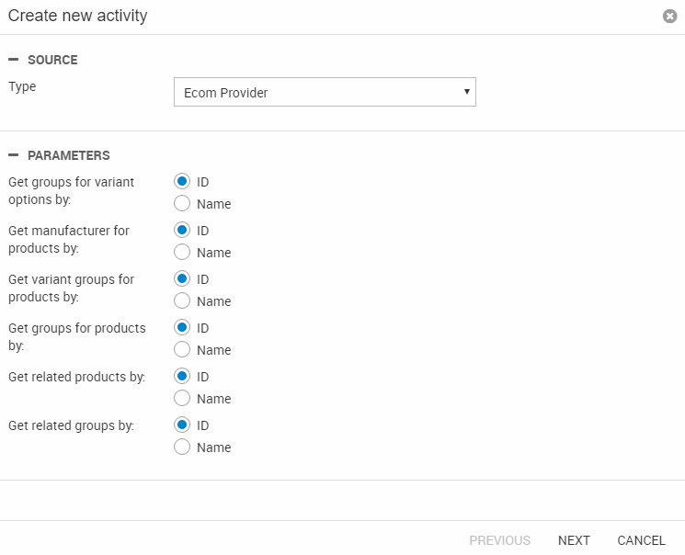This screenshot has height=555, width=685.
Task: Select Name for related groups
Action: (x=182, y=447)
